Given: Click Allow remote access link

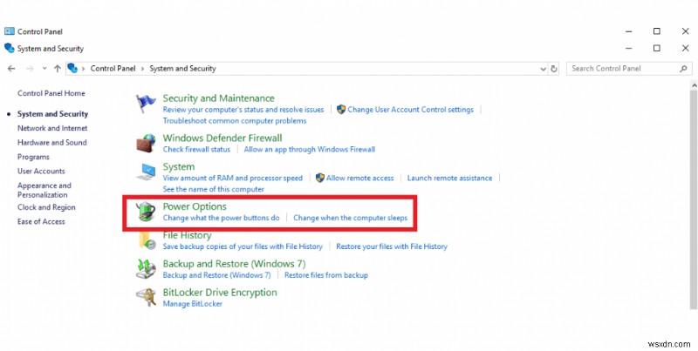Looking at the screenshot, I should [359, 178].
